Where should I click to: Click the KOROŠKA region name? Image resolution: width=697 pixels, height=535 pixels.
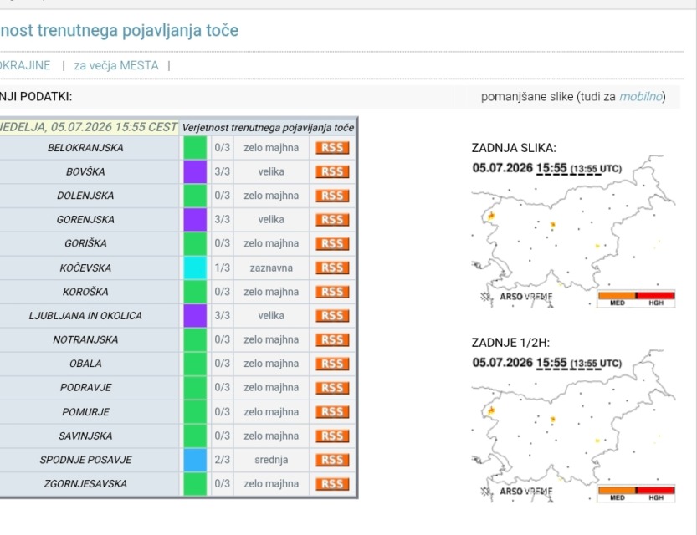[85, 292]
